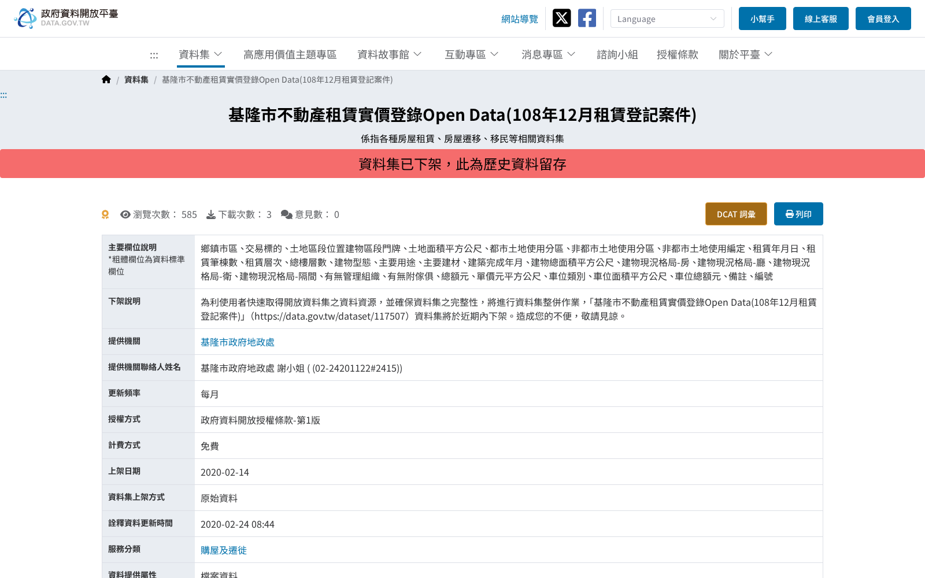Screen dimensions: 925x578
Task: Click the red 資料集已下架 notice banner
Action: (462, 164)
